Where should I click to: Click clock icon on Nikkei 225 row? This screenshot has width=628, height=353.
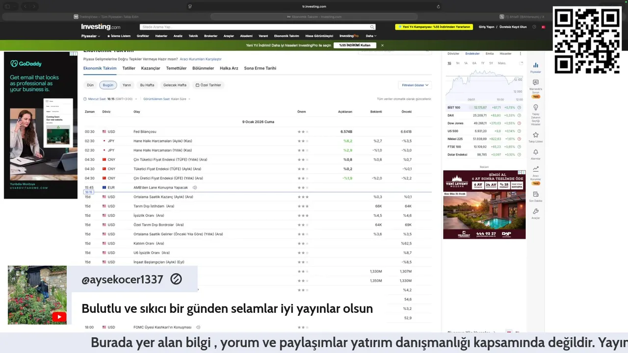(519, 139)
